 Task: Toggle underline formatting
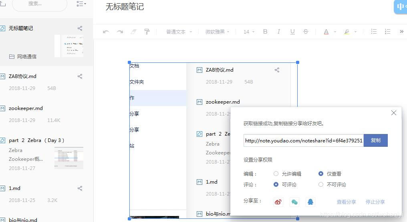pos(292,32)
